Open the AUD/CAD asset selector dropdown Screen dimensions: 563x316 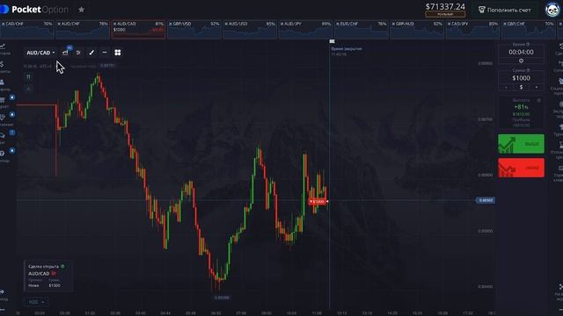pyautogui.click(x=40, y=53)
